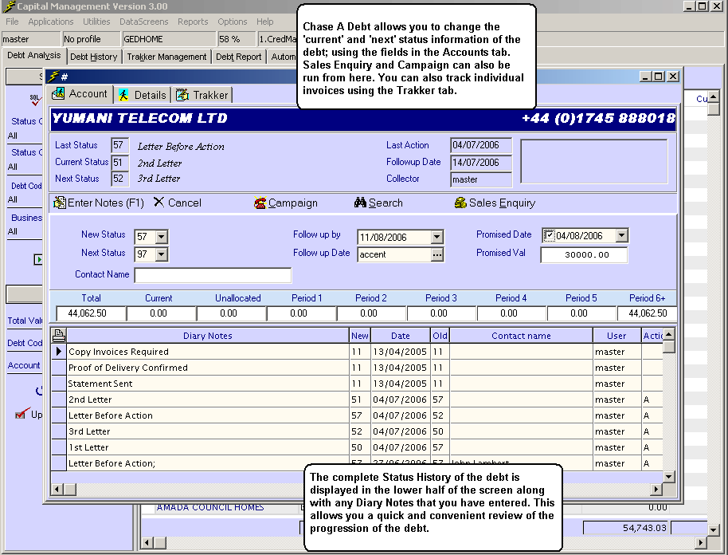
Task: Expand the Next Status dropdown
Action: click(162, 254)
